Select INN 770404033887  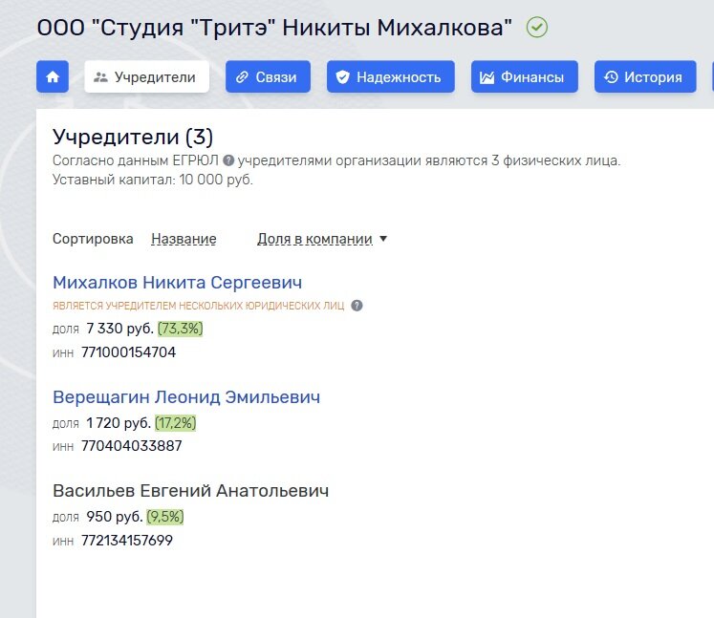point(131,446)
